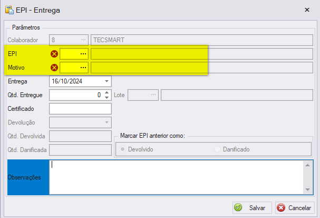Image resolution: width=320 pixels, height=218 pixels.
Task: Click the green check icon on Salvar
Action: click(x=238, y=207)
